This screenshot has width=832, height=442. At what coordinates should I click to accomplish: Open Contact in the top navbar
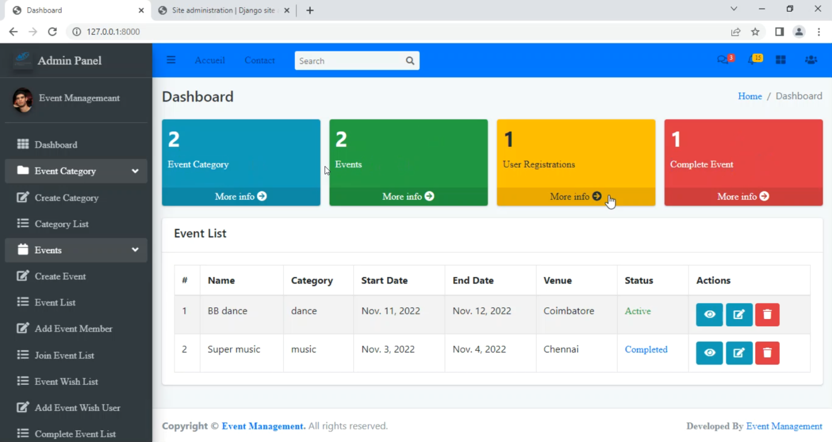[260, 60]
